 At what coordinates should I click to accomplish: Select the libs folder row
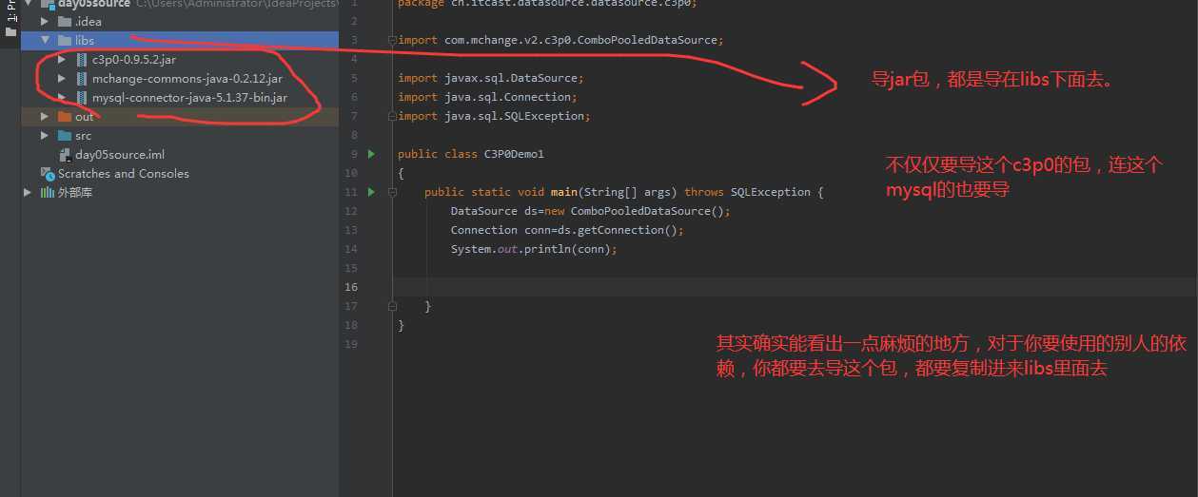(x=180, y=40)
